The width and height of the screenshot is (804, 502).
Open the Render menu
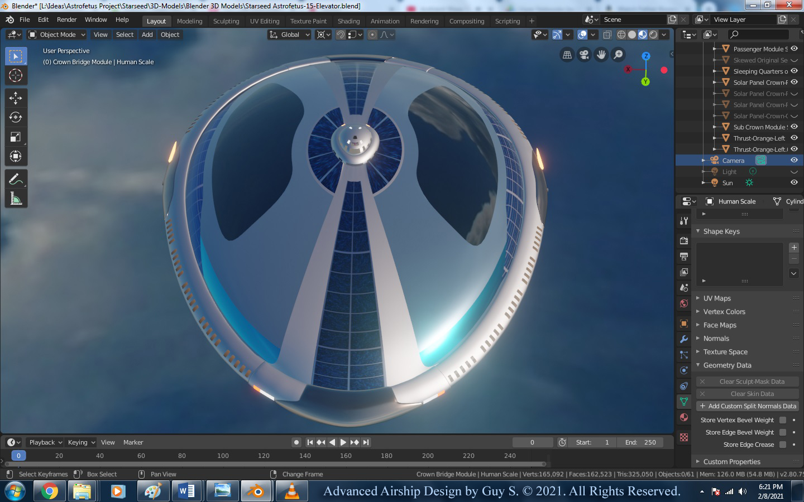click(66, 20)
